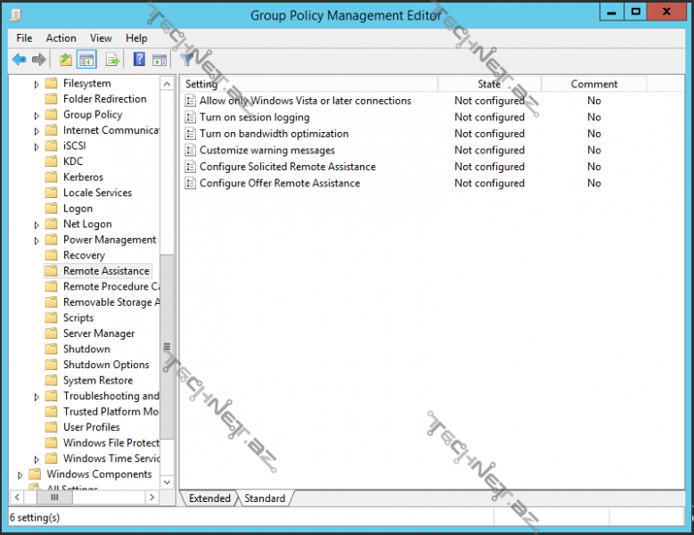This screenshot has height=535, width=694.
Task: Click the Forward arrow toolbar icon
Action: pos(38,60)
